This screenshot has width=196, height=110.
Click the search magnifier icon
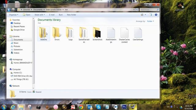(158, 9)
